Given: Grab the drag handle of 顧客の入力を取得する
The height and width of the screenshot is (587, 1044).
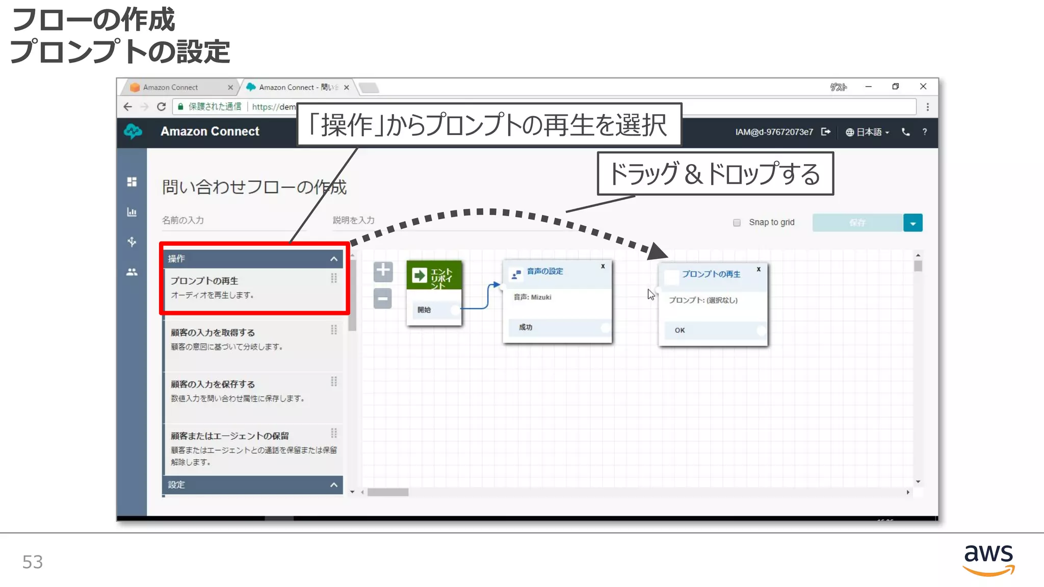Looking at the screenshot, I should tap(334, 330).
